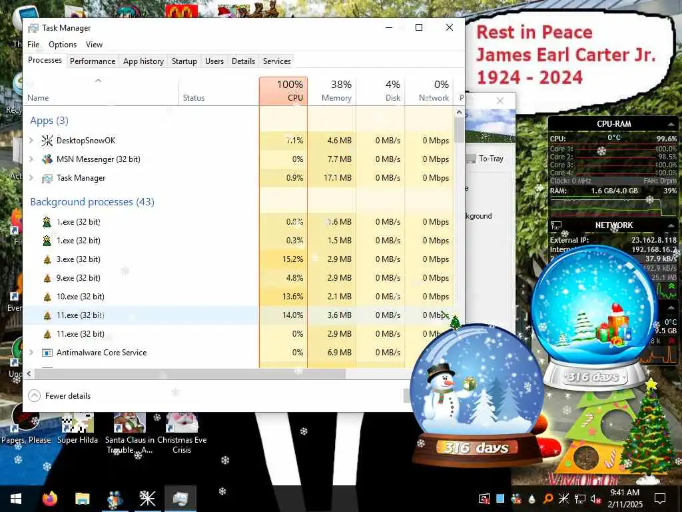Image resolution: width=682 pixels, height=512 pixels.
Task: Select the 11.exe row using 14.0% CPU
Action: coord(238,315)
